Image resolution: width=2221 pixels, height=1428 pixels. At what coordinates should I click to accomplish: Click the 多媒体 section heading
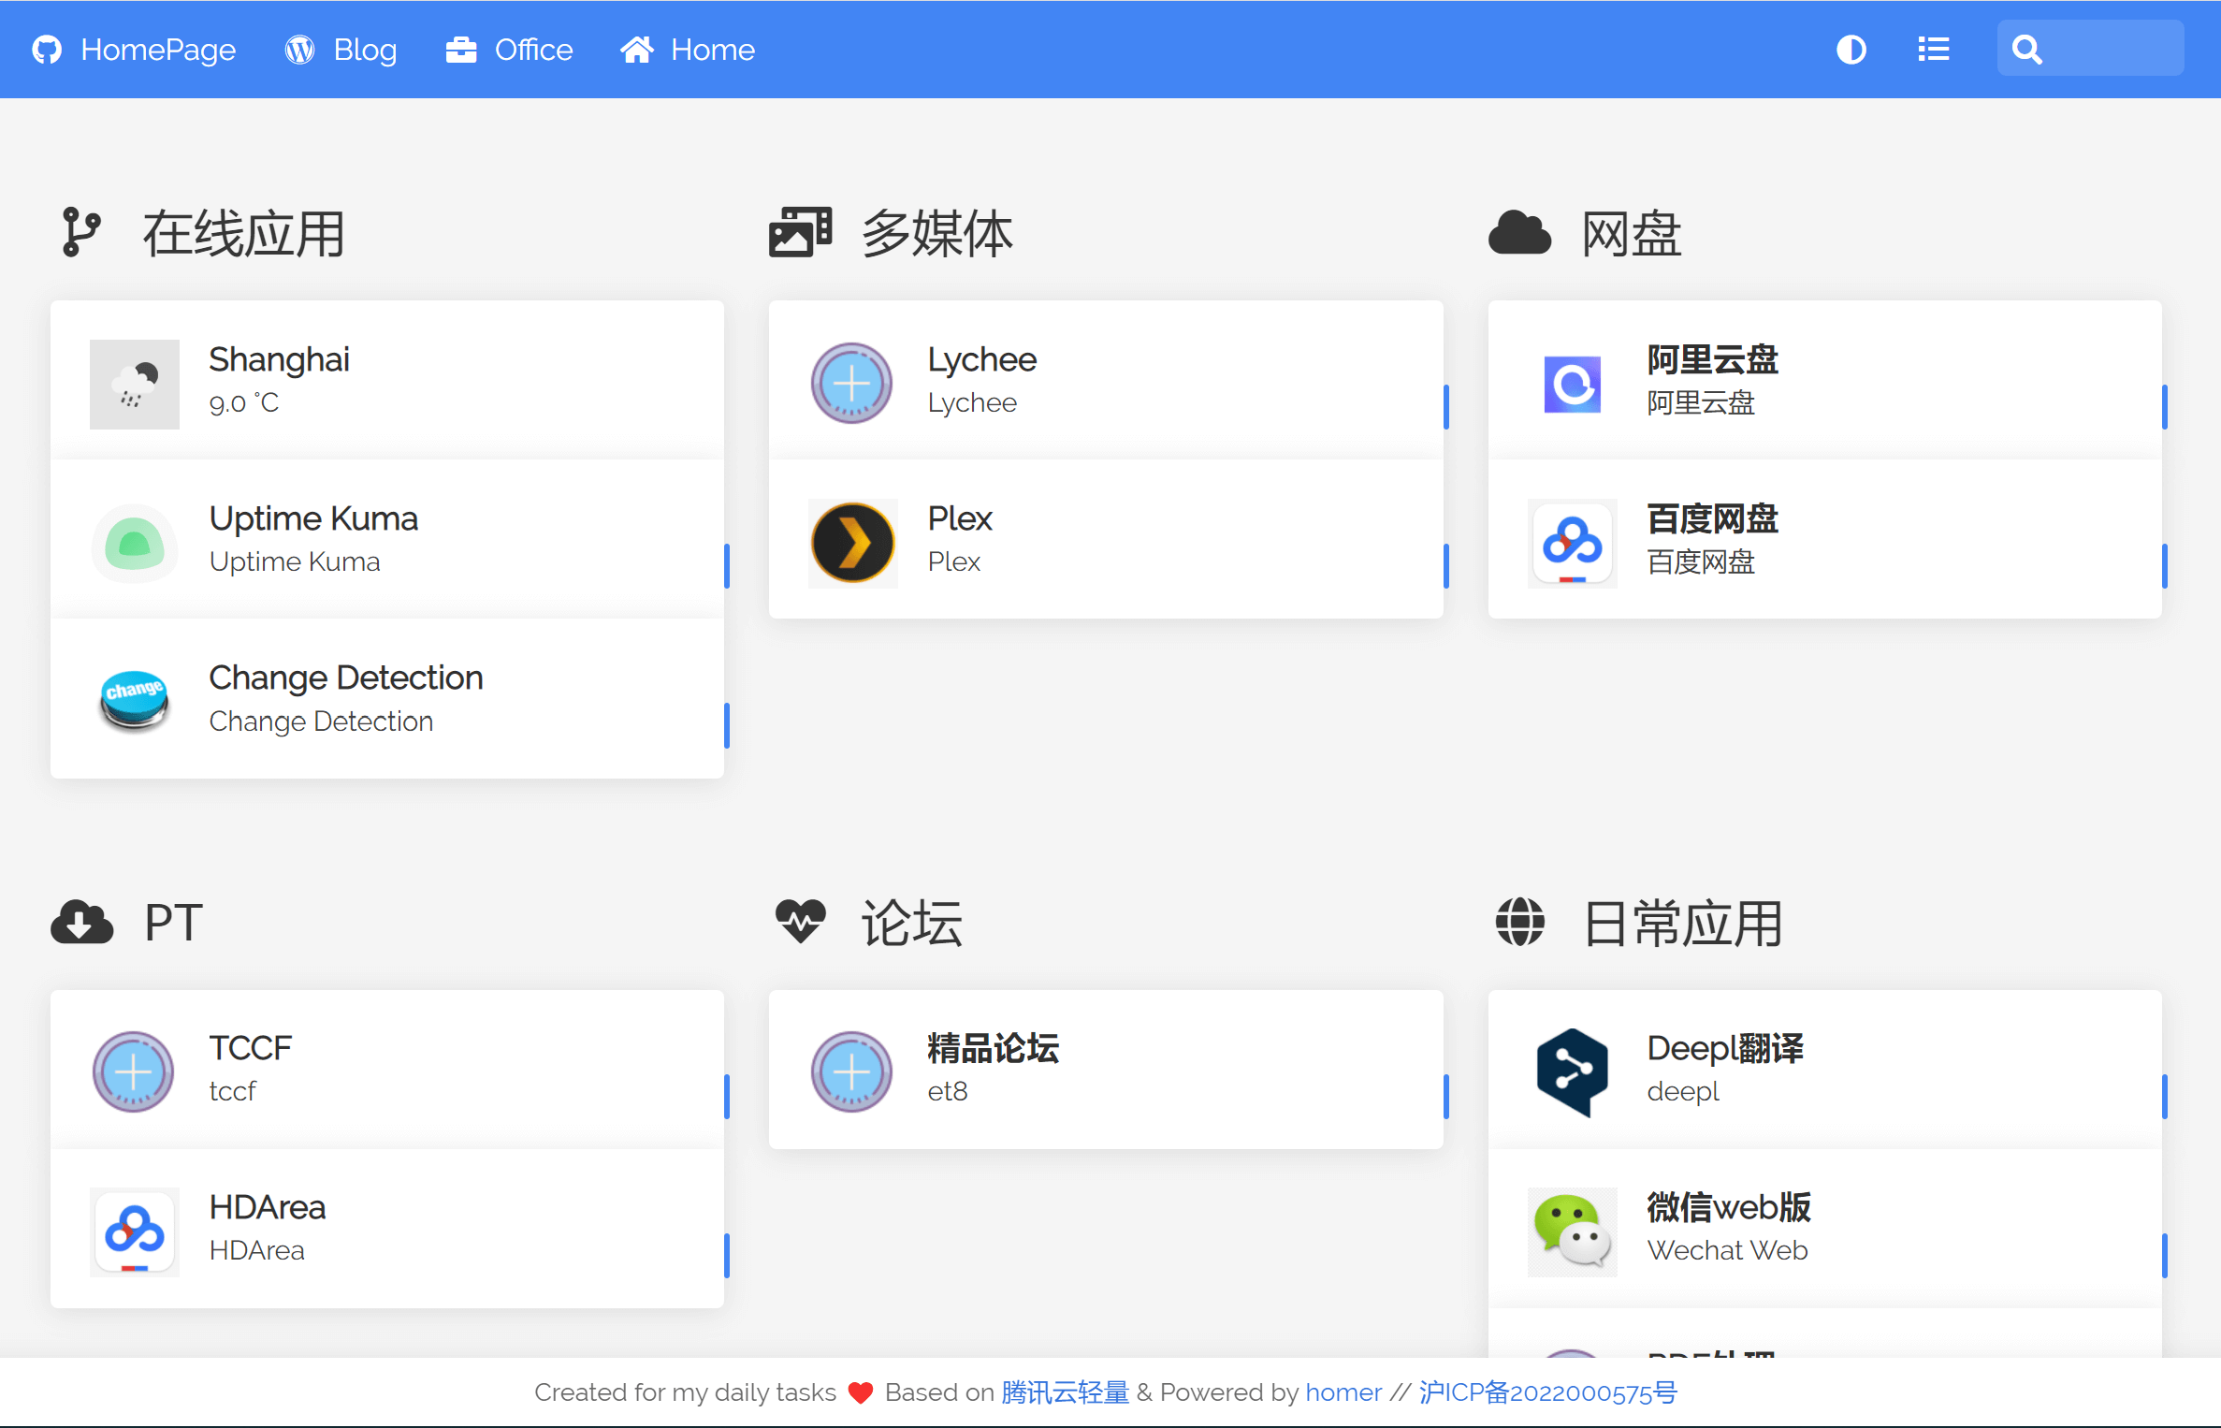[936, 233]
